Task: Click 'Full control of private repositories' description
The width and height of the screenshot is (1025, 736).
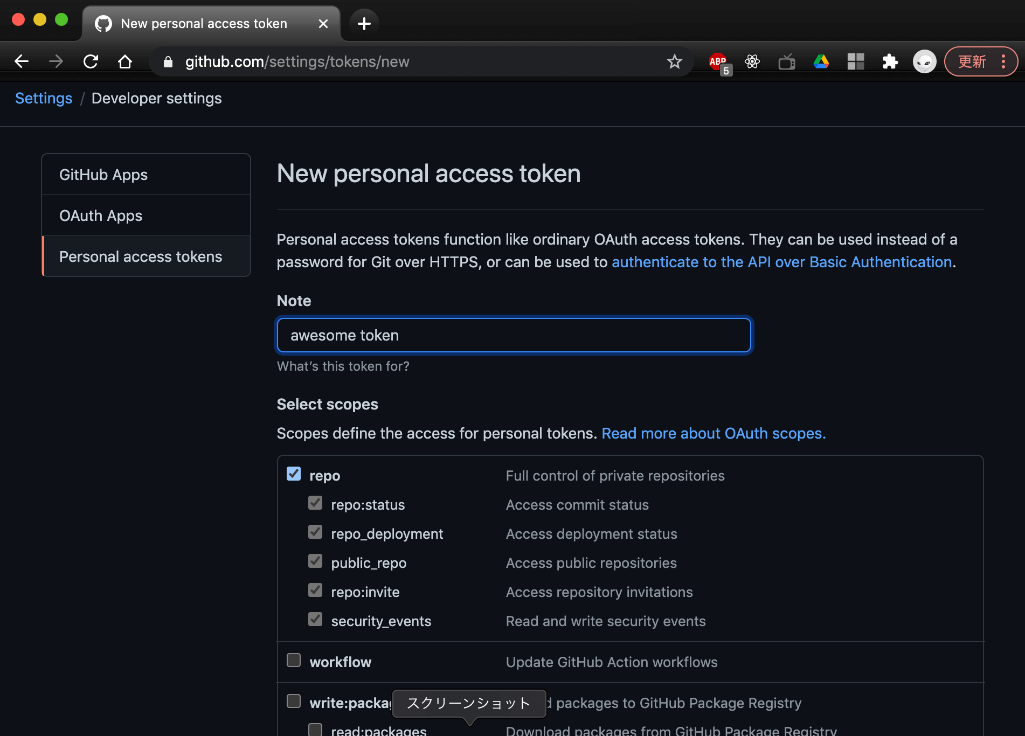Action: [615, 476]
